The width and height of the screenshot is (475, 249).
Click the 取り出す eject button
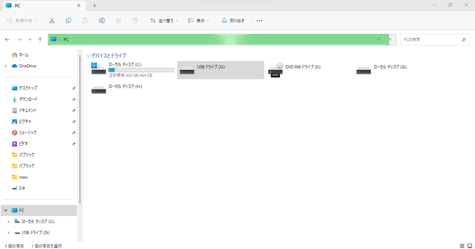(x=233, y=21)
